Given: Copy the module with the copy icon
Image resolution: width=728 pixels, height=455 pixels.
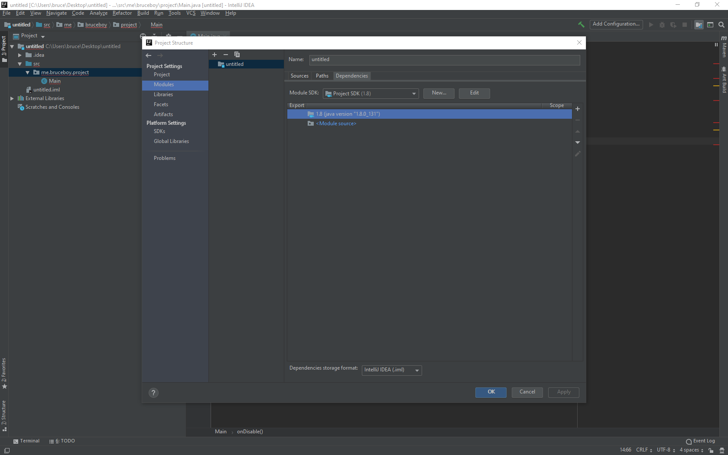Looking at the screenshot, I should click(237, 55).
